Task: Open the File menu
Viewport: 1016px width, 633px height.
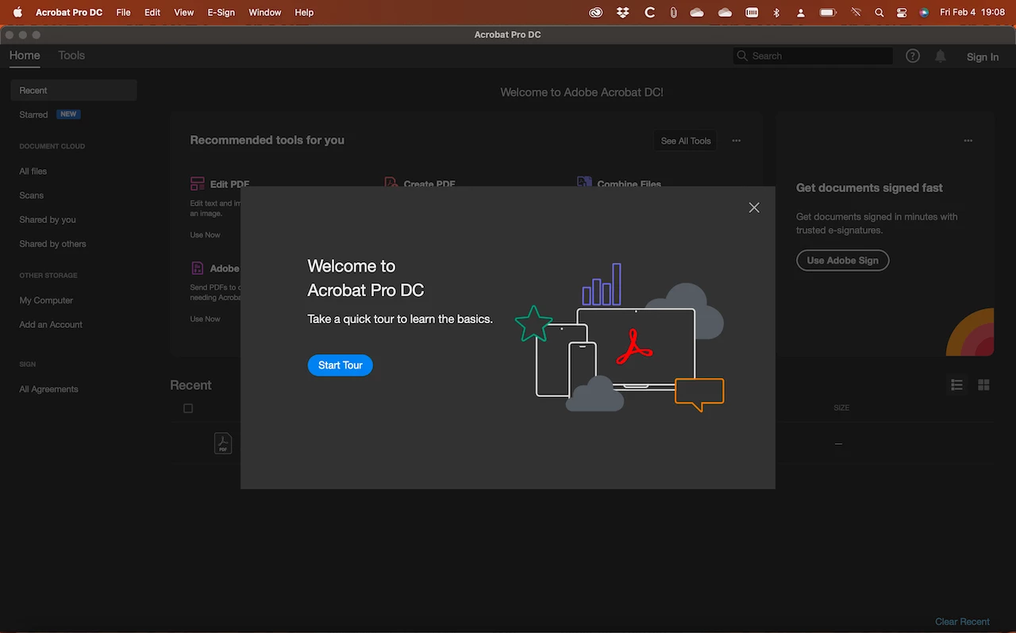Action: click(x=123, y=13)
